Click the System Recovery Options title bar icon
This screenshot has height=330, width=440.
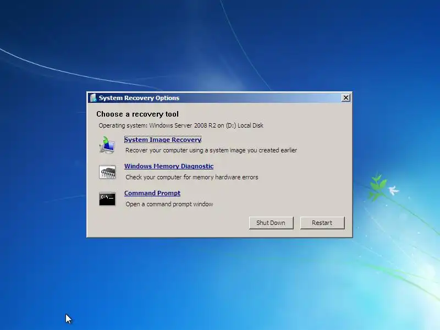coord(93,98)
